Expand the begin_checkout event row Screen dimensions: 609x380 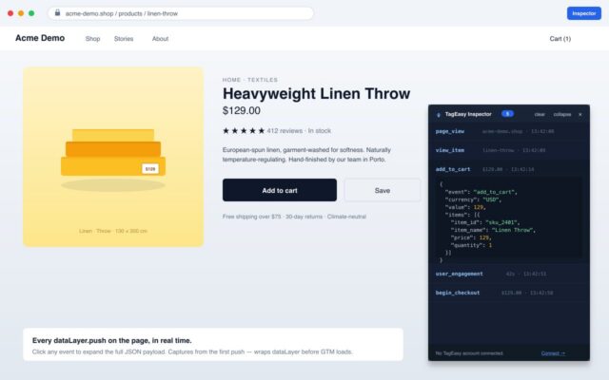tap(509, 293)
